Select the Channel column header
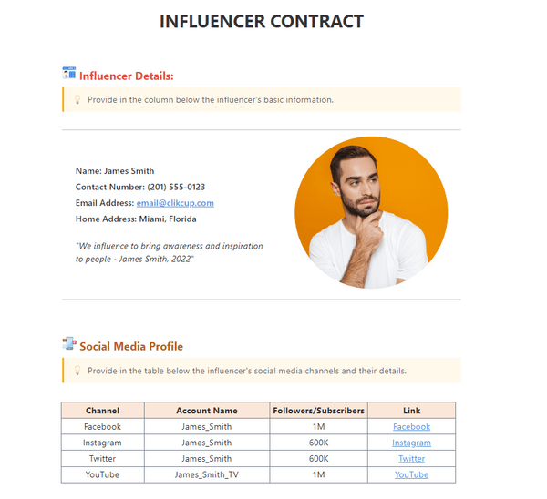Image resolution: width=547 pixels, height=499 pixels. coord(102,411)
